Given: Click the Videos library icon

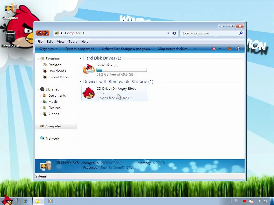Looking at the screenshot, I should [x=45, y=114].
